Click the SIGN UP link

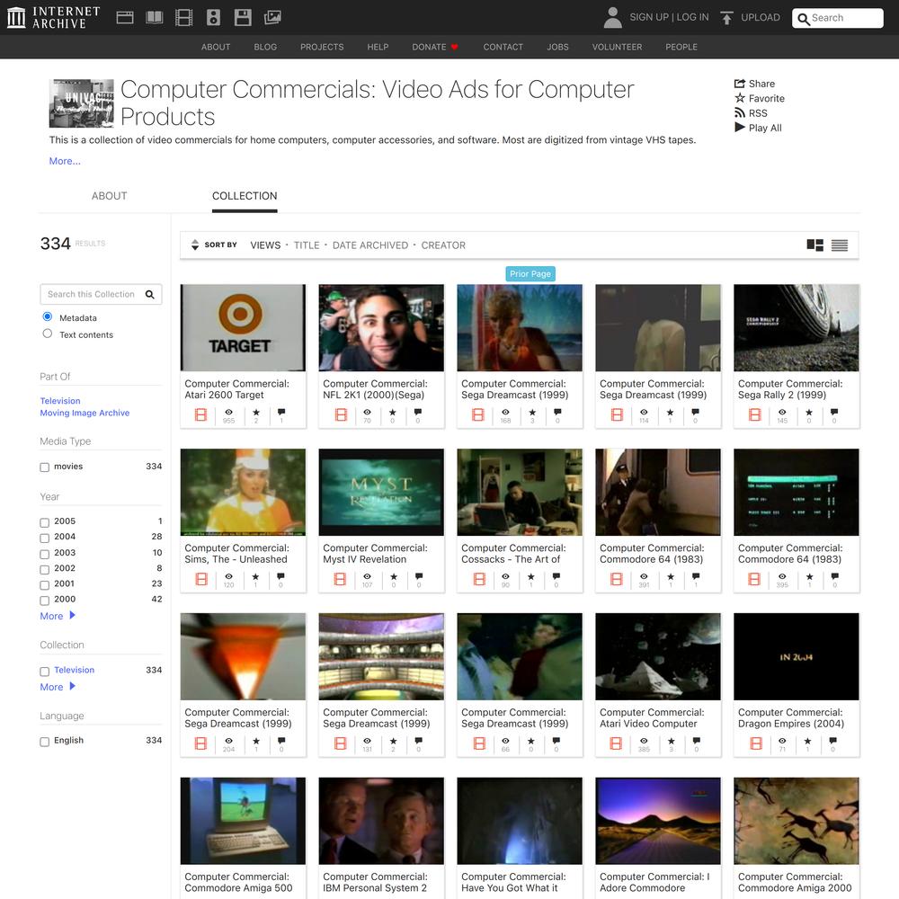click(649, 17)
